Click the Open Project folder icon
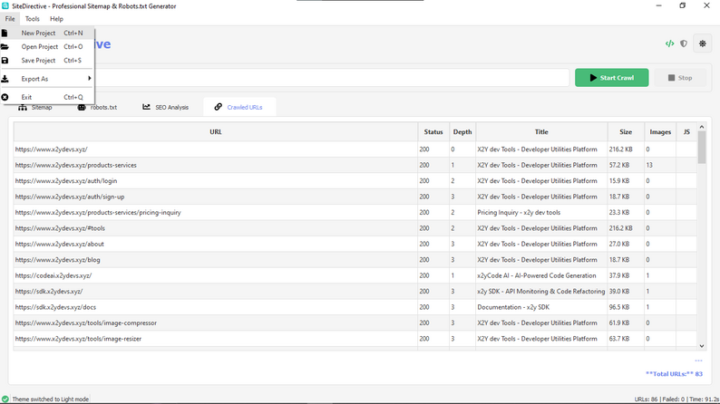The height and width of the screenshot is (404, 720). (5, 47)
